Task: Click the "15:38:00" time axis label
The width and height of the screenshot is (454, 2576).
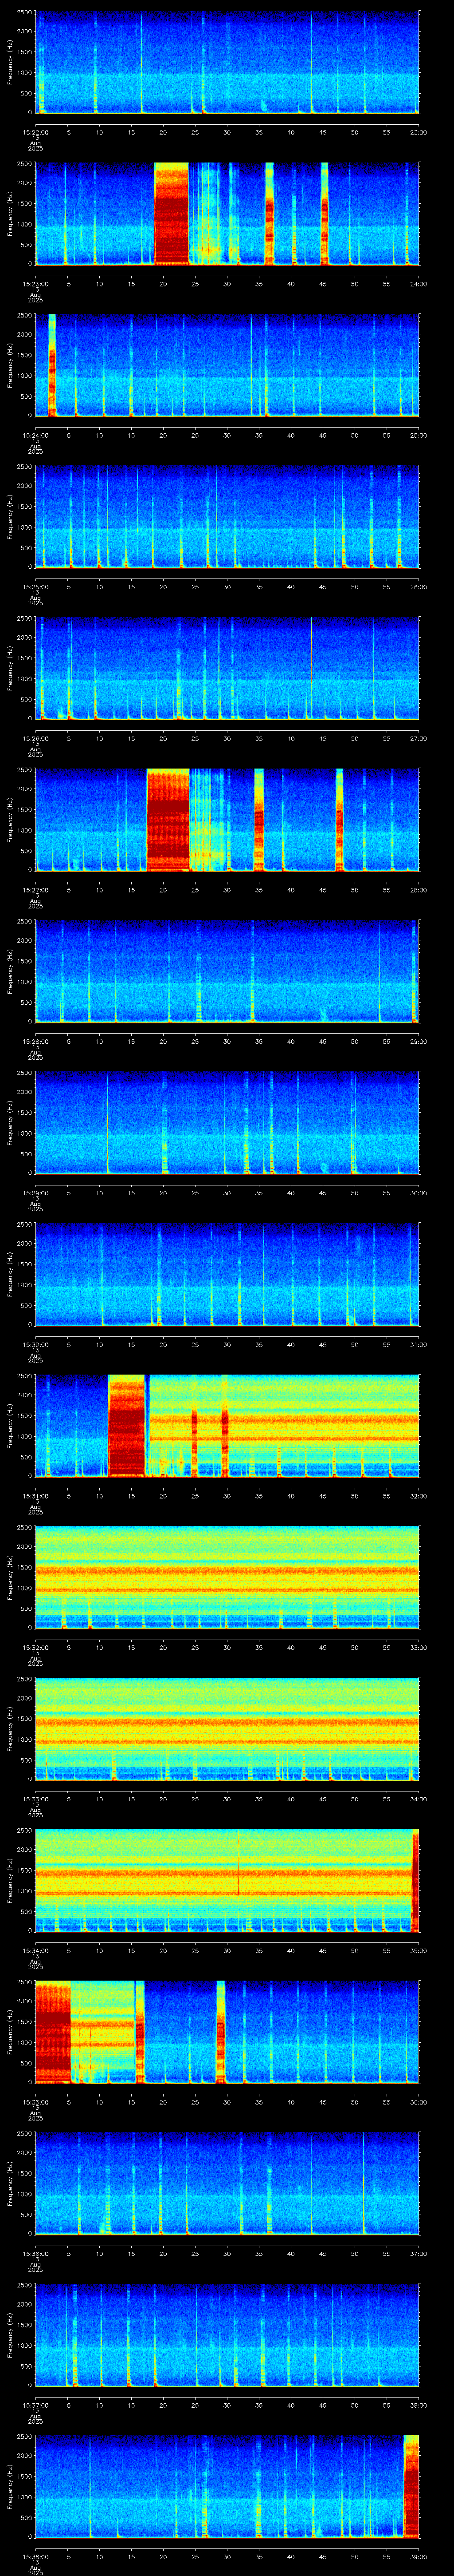Action: (35, 2556)
